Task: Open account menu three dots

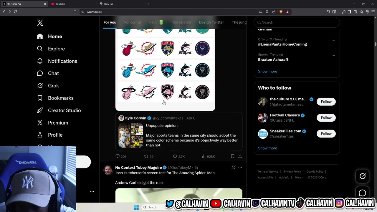Action: click(x=92, y=191)
